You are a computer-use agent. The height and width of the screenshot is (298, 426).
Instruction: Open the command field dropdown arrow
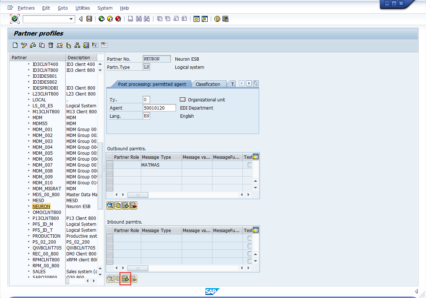71,19
